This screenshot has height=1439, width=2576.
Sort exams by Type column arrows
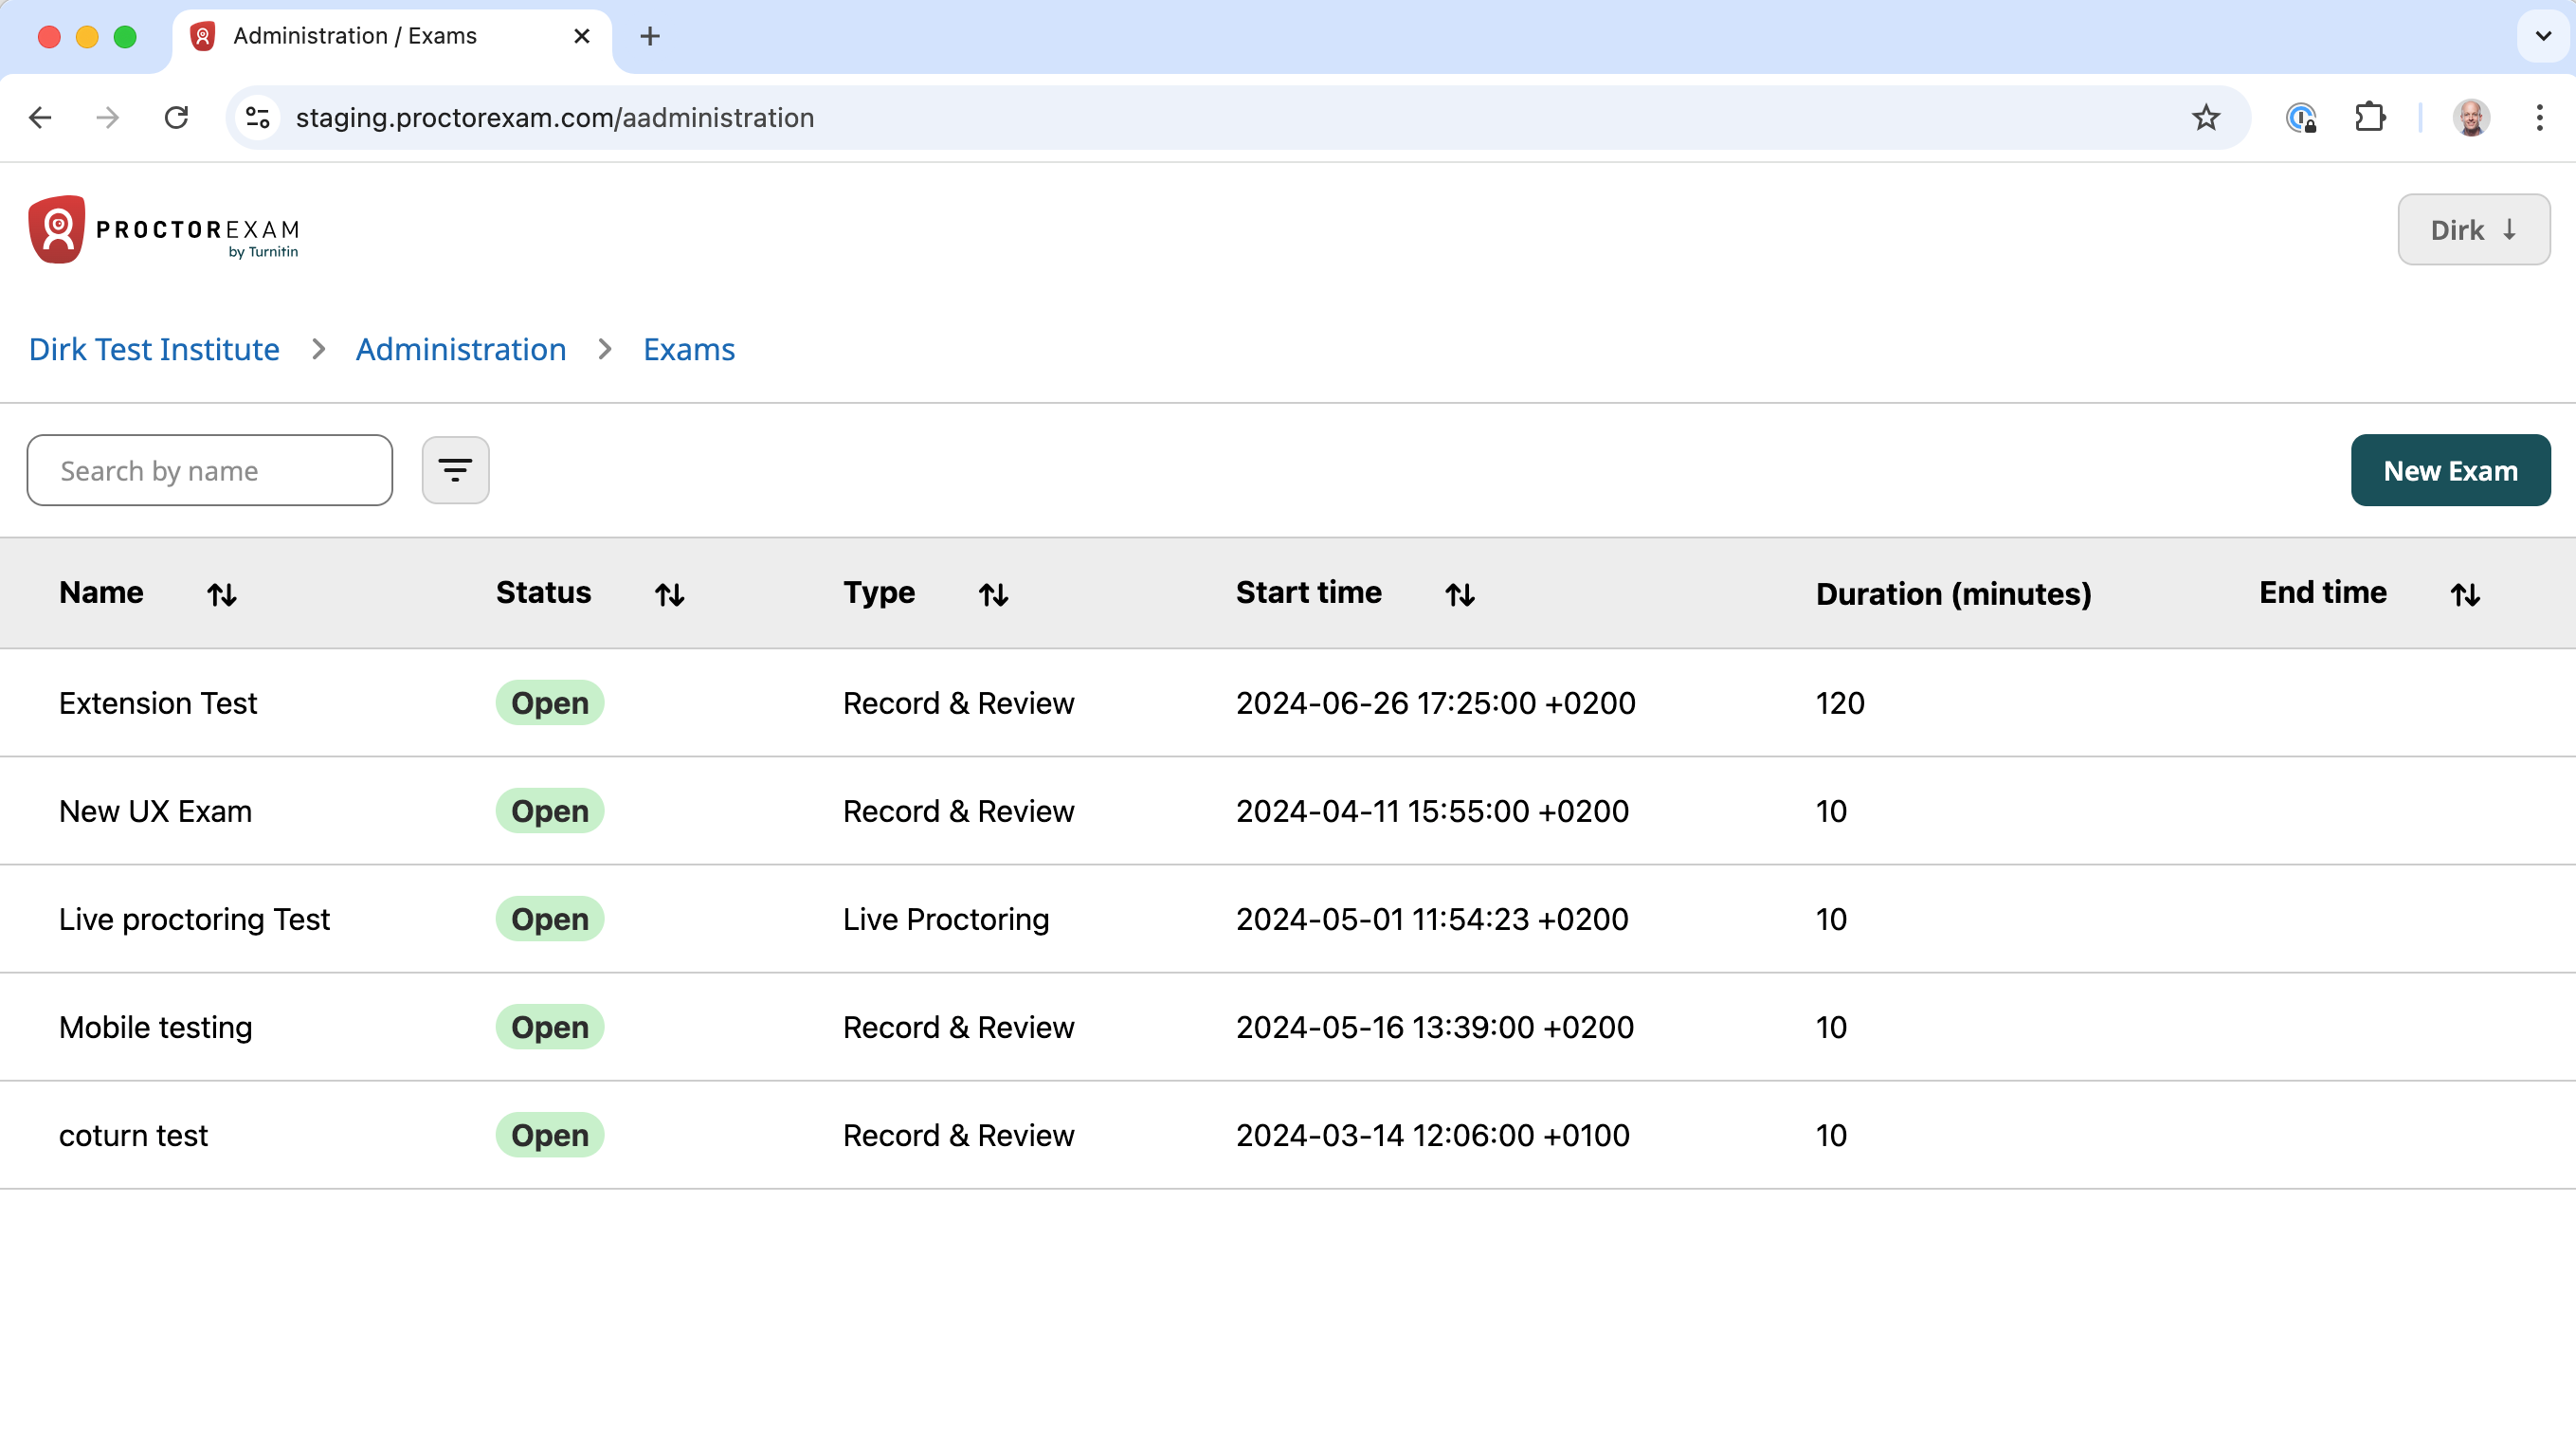[x=993, y=595]
